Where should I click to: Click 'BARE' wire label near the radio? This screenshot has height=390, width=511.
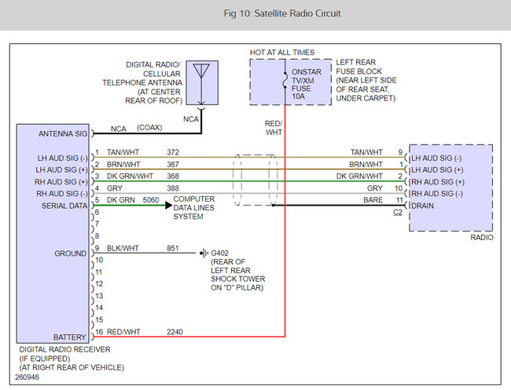pos(373,200)
